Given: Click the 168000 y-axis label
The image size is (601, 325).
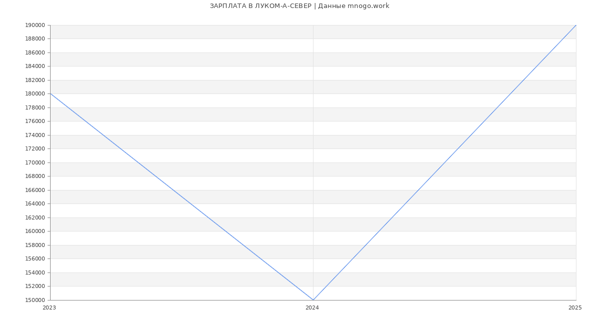Looking at the screenshot, I should point(35,176).
